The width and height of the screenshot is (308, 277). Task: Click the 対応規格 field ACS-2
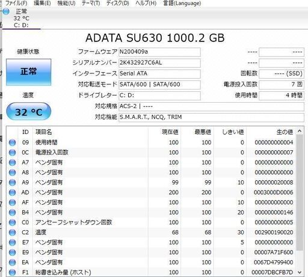click(211, 106)
